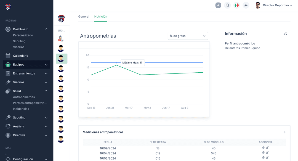298x161 pixels.
Task: Click the plus icon in top header
Action: pos(218,5)
